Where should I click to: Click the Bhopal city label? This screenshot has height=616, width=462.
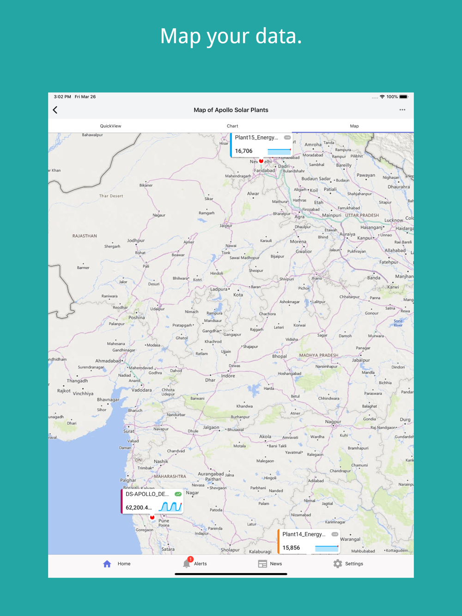click(x=280, y=356)
